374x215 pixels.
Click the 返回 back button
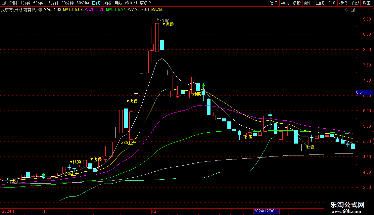(367, 3)
